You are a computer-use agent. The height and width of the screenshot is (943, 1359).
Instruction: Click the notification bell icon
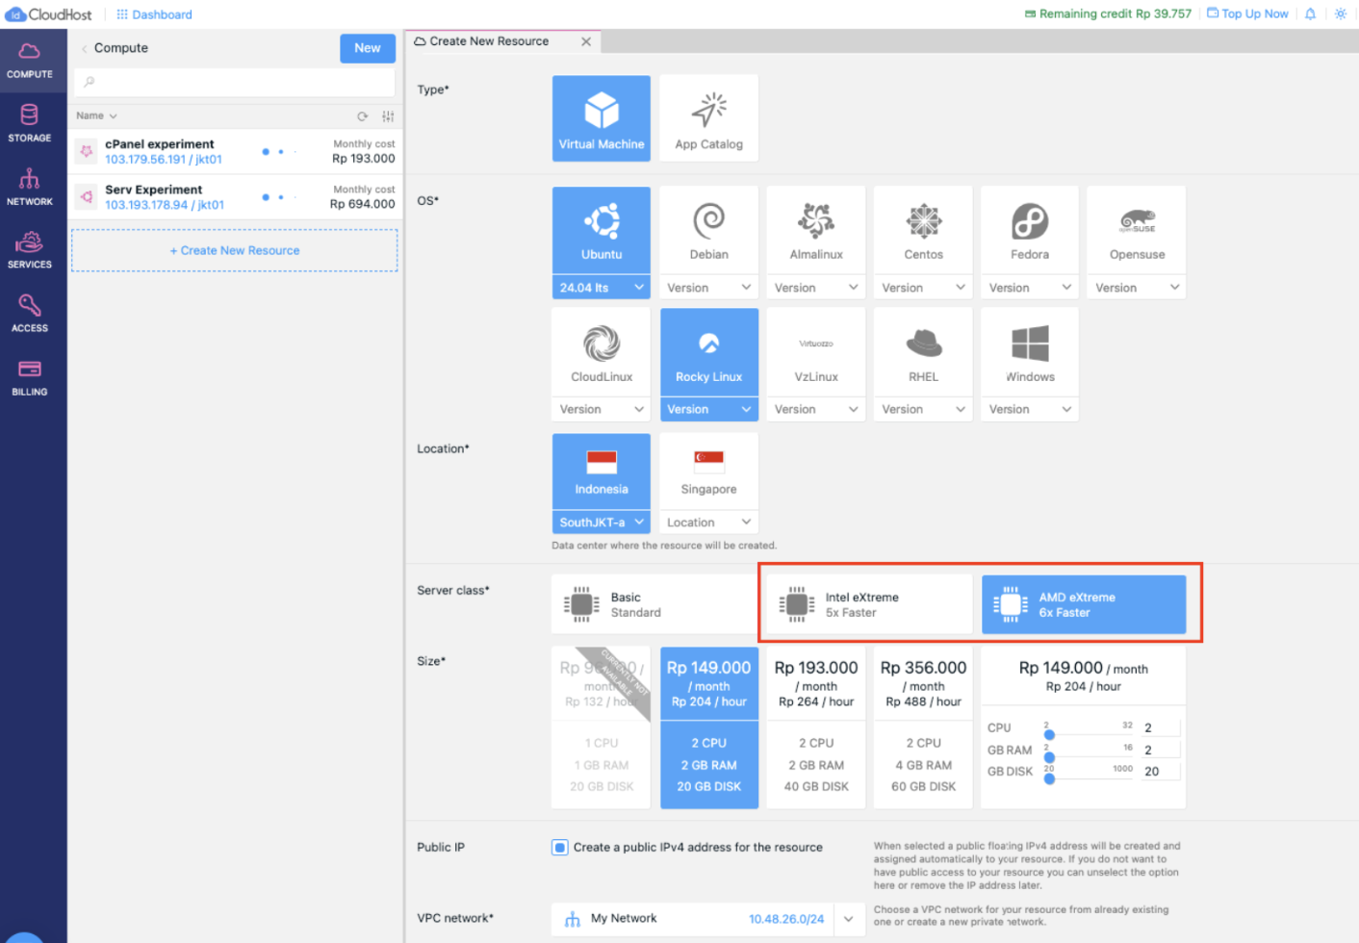click(1310, 14)
